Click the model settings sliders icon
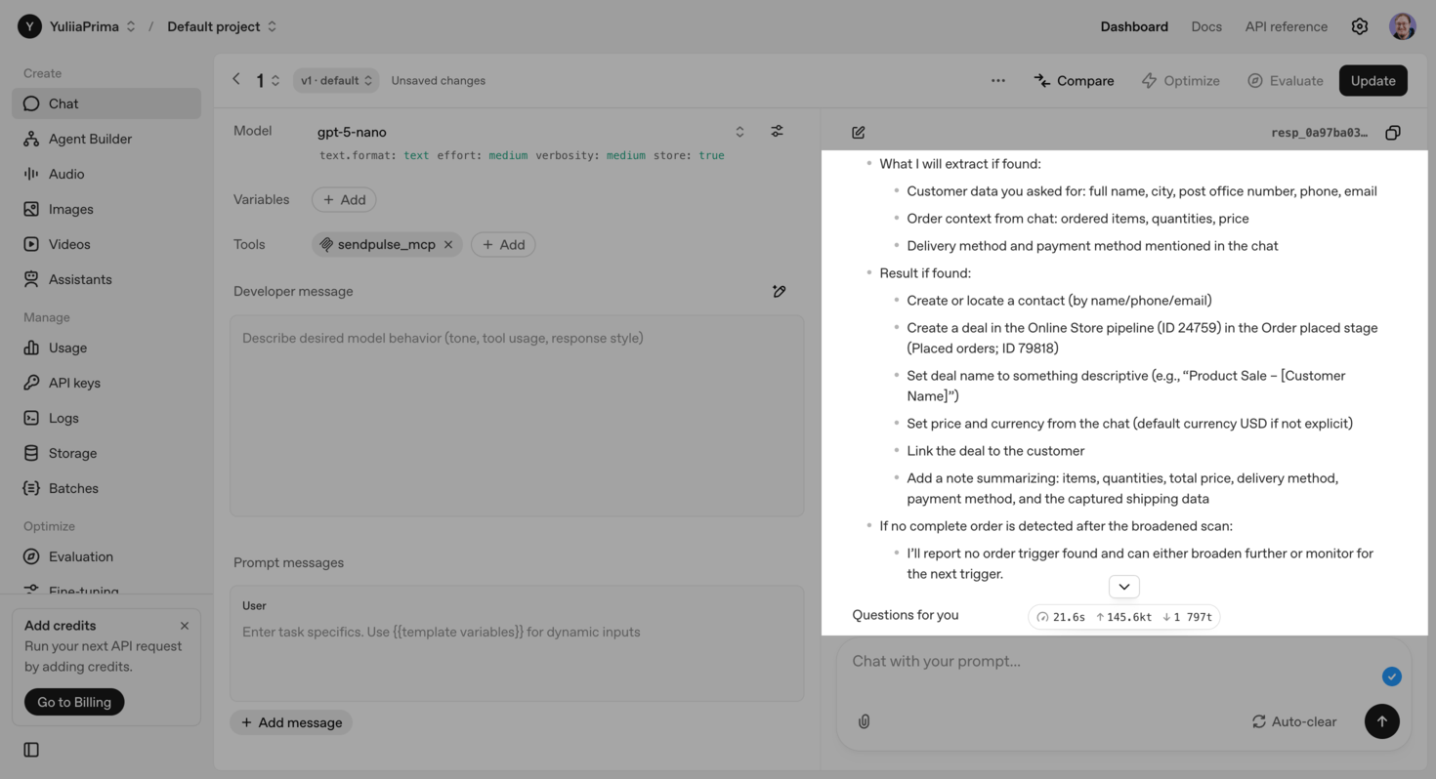The width and height of the screenshot is (1436, 779). point(777,131)
